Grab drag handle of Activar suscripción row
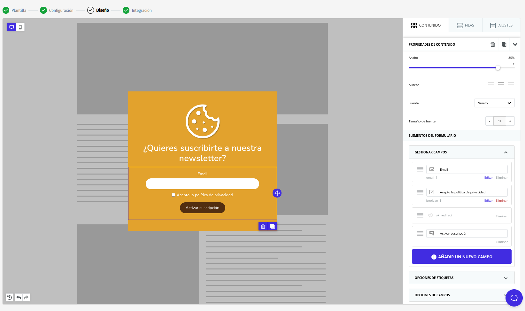This screenshot has height=311, width=525. (420, 233)
